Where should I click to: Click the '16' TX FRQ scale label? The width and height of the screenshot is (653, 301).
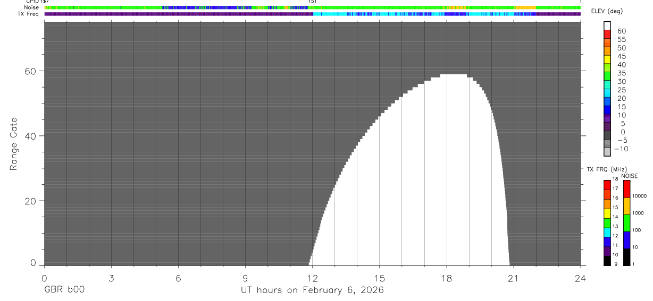(615, 198)
